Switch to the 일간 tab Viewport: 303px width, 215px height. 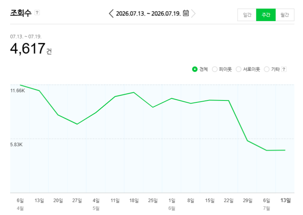click(247, 15)
